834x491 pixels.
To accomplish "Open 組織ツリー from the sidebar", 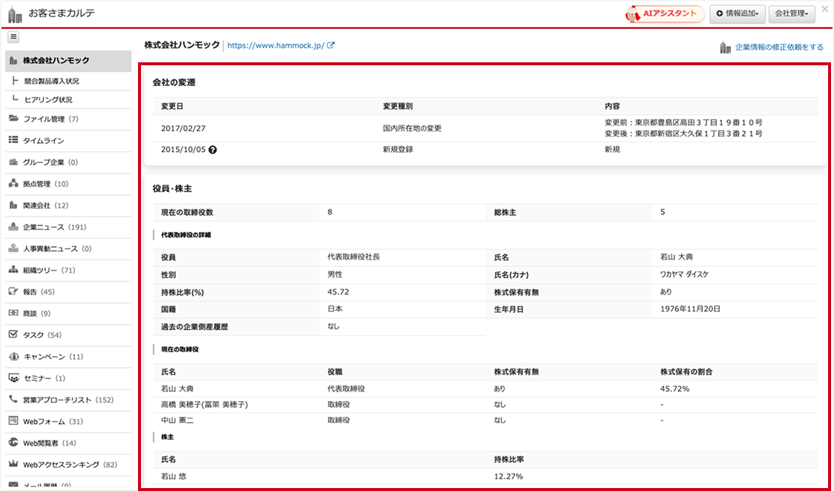I will coord(49,270).
